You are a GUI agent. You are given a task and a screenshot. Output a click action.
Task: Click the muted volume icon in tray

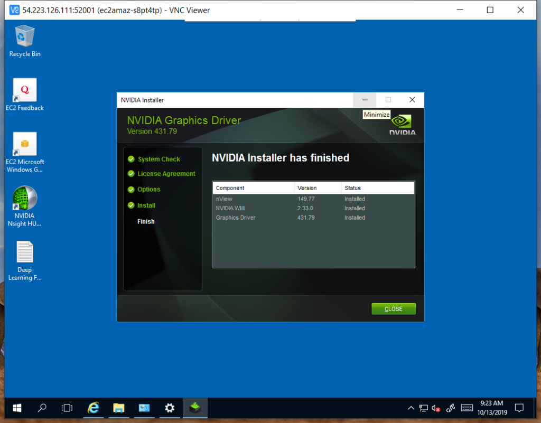[x=436, y=408]
